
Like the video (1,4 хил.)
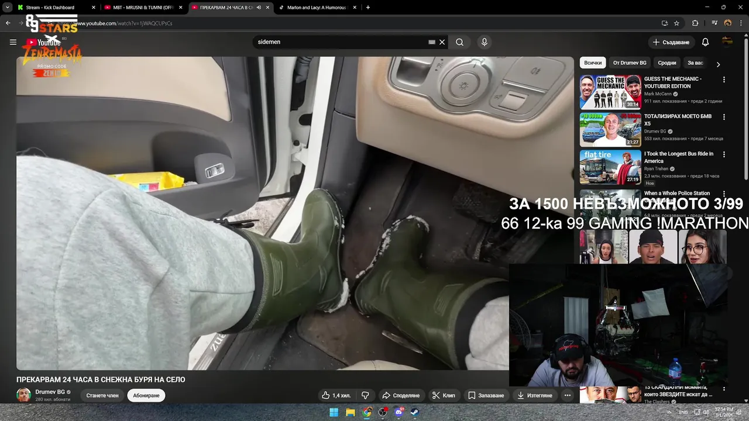coord(336,395)
